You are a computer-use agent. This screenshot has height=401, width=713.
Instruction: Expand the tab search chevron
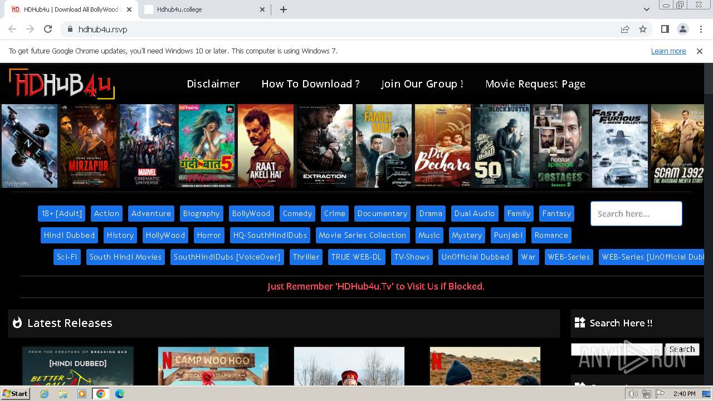pos(646,9)
